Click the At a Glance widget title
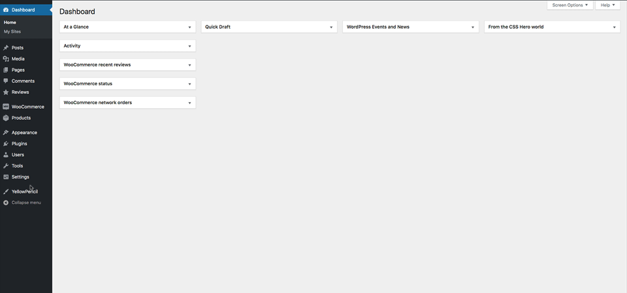627x293 pixels. tap(76, 27)
